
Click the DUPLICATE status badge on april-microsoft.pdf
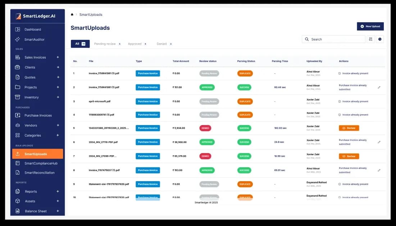(245, 101)
